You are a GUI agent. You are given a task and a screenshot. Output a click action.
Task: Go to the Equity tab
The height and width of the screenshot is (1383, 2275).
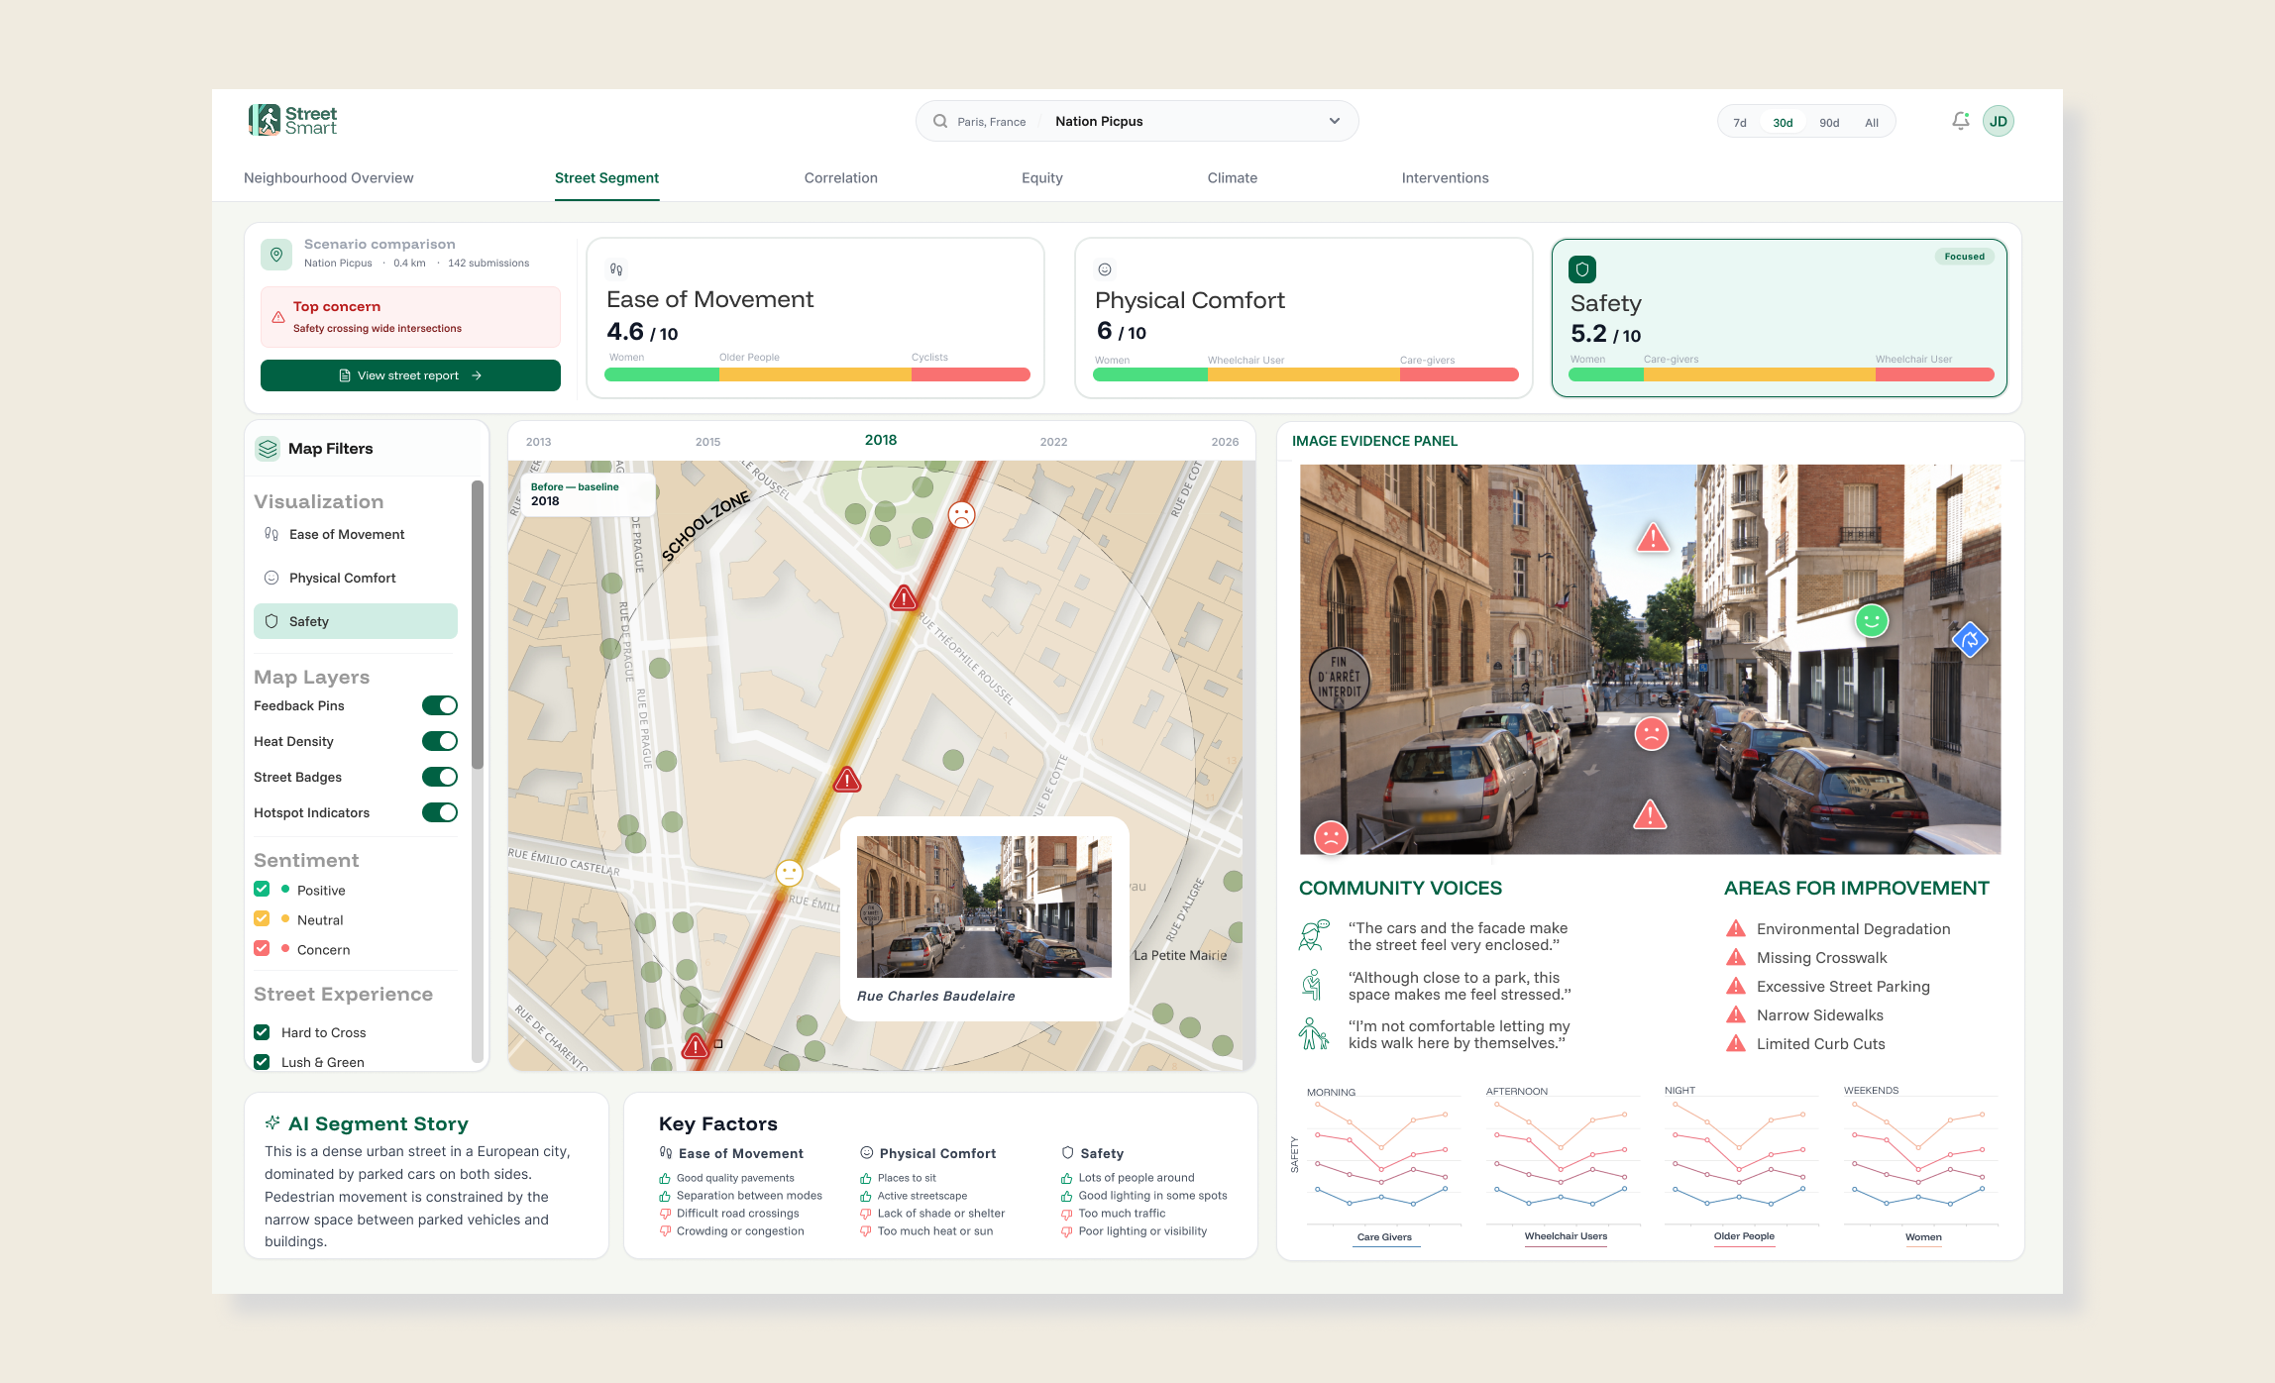[1042, 178]
